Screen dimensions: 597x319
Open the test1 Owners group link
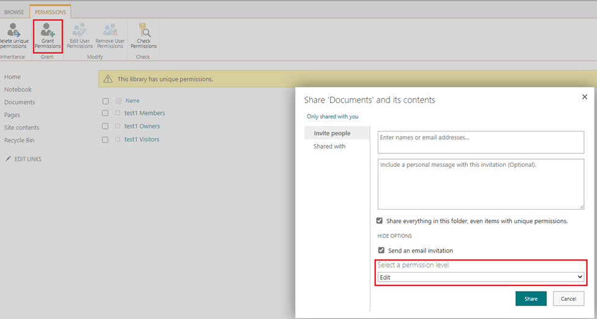pos(142,127)
